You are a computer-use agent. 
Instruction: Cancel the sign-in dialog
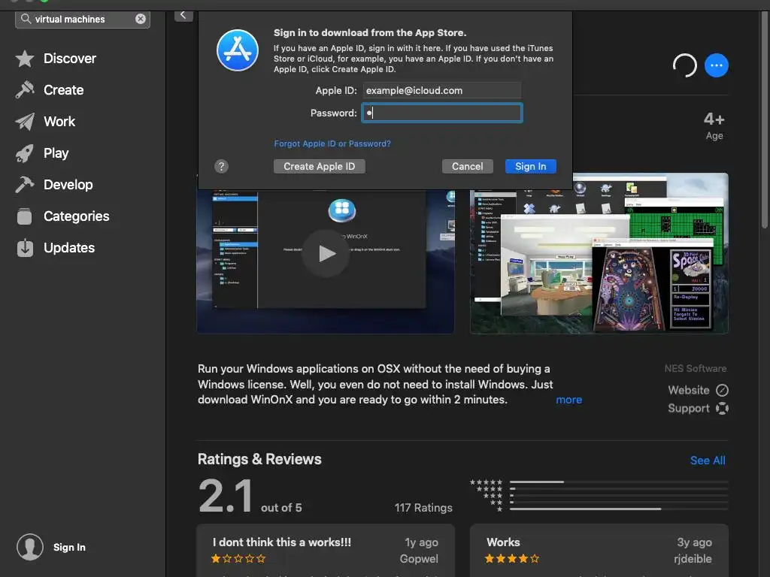click(467, 166)
